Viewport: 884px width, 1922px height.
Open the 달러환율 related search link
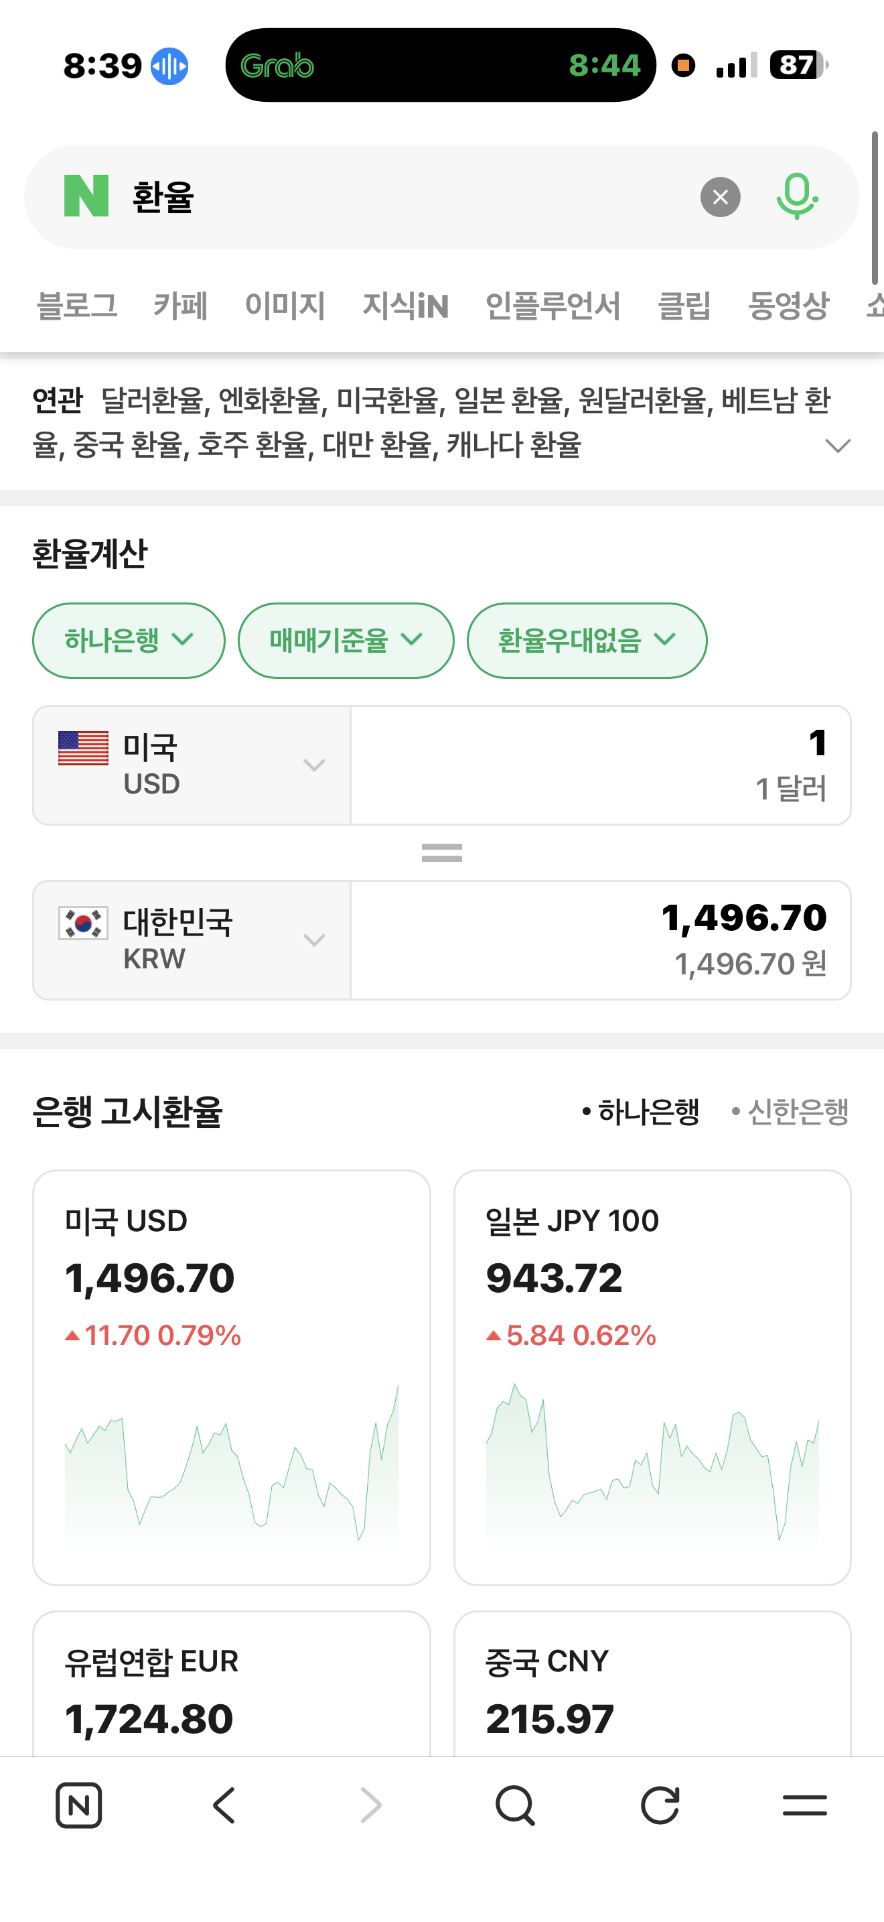click(x=151, y=401)
